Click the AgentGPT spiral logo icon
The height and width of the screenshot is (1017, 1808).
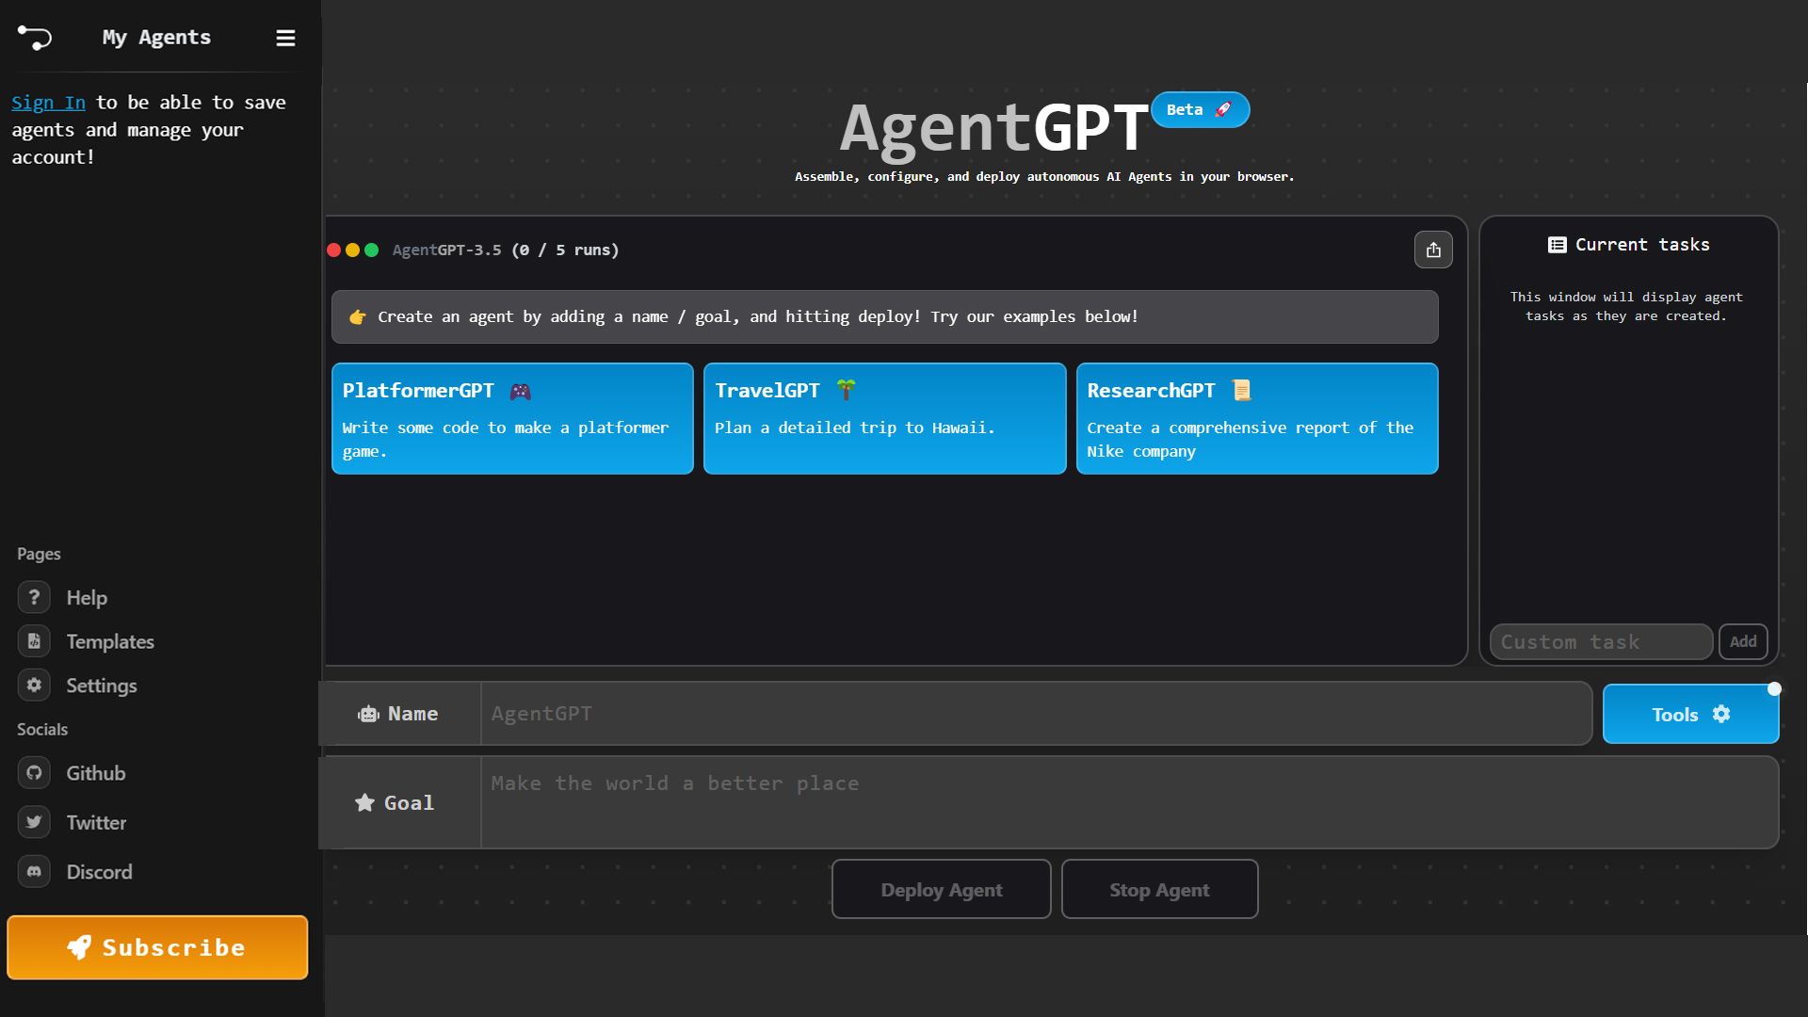[x=35, y=38]
